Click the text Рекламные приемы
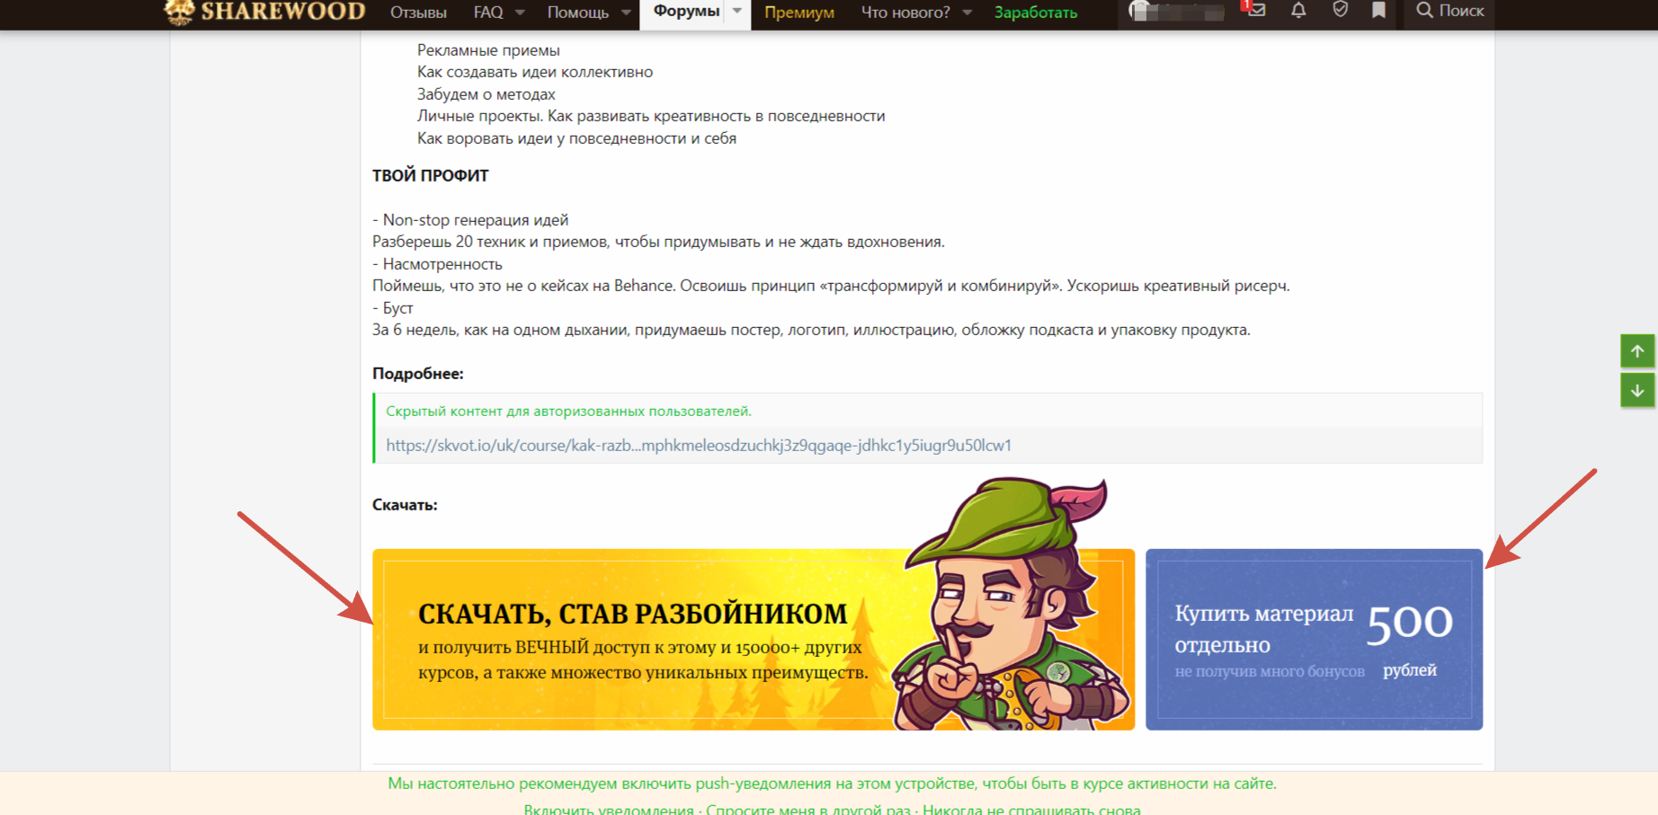The height and width of the screenshot is (815, 1658). click(488, 50)
